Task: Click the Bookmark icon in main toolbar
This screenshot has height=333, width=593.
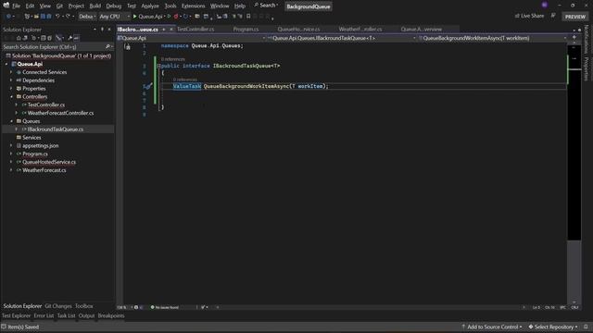Action: [x=248, y=17]
